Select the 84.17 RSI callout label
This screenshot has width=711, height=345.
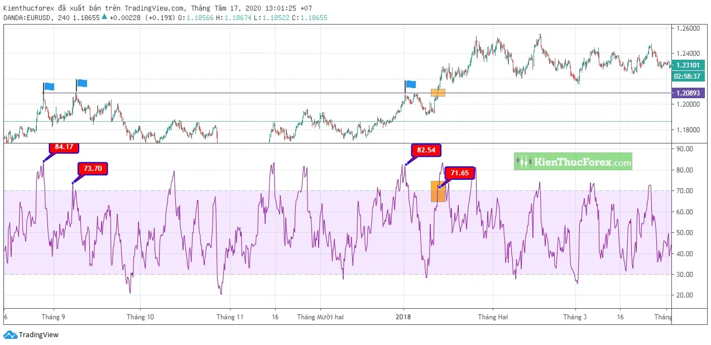64,147
